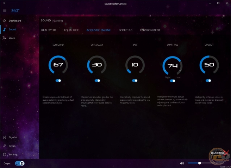Switch off the Smart Vol toggle
Screen dimensions: 231x168
tap(172, 81)
